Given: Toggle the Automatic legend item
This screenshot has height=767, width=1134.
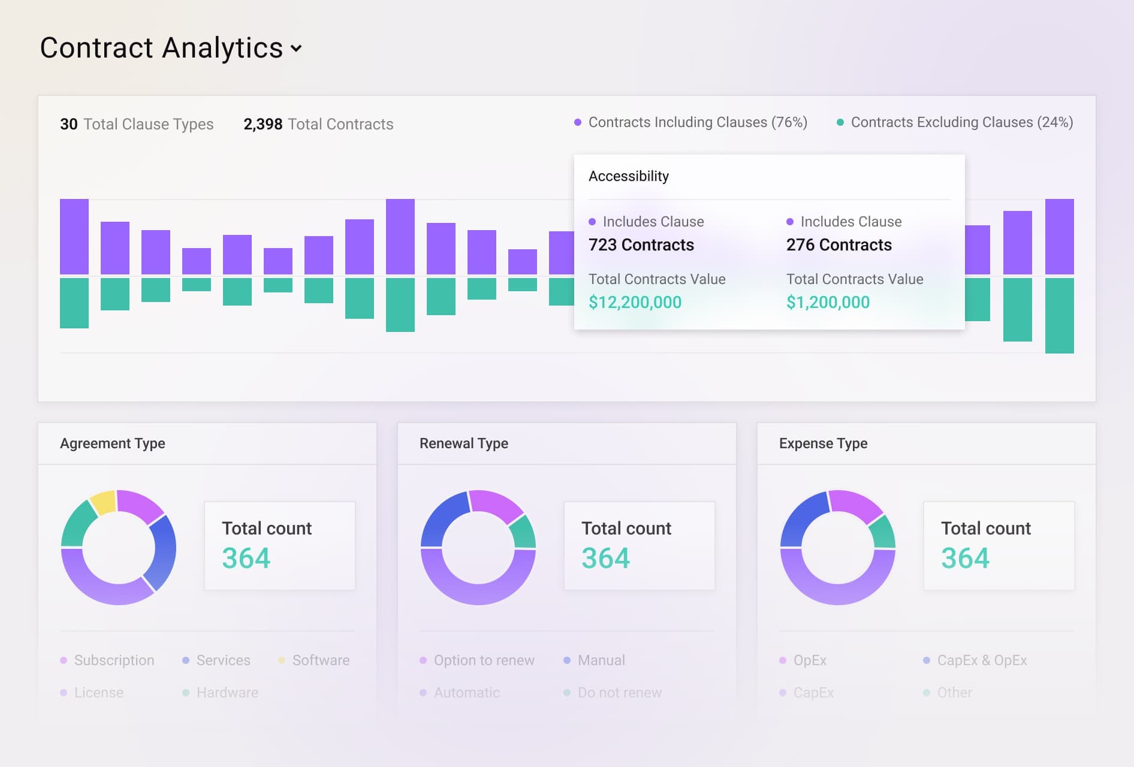Looking at the screenshot, I should point(460,693).
